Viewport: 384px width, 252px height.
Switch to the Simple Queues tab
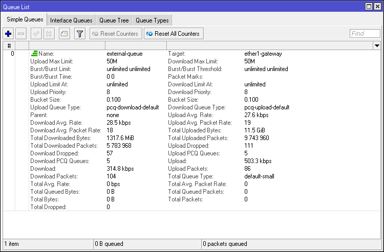pos(25,19)
